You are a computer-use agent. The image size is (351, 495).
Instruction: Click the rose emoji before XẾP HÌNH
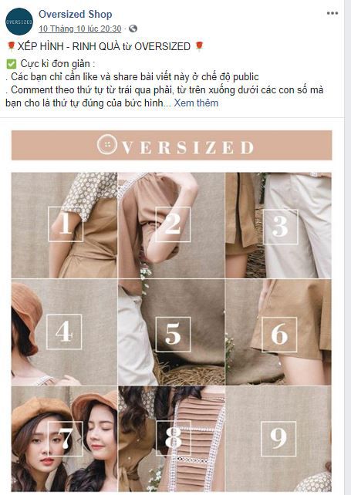[11, 46]
